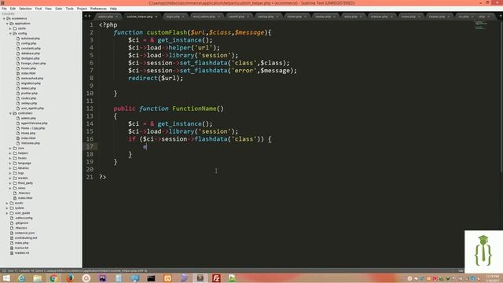This screenshot has width=503, height=283.
Task: Collapse the controllers folder
Action: (10, 113)
